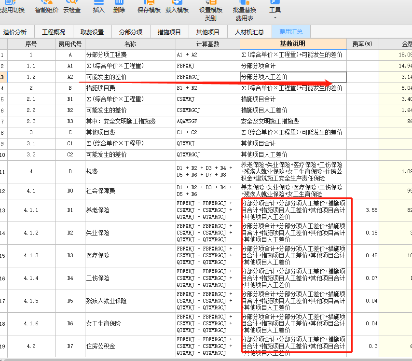This screenshot has width=412, height=361.
Task: Click the 费率(%) column header
Action: click(x=363, y=44)
